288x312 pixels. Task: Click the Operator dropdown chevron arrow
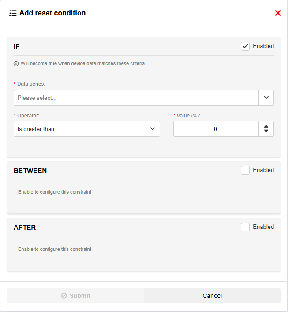152,129
